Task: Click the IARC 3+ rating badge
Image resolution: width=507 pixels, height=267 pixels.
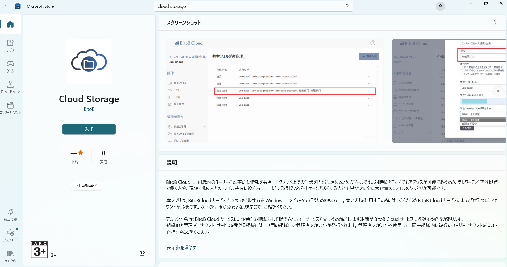Action: point(39,250)
